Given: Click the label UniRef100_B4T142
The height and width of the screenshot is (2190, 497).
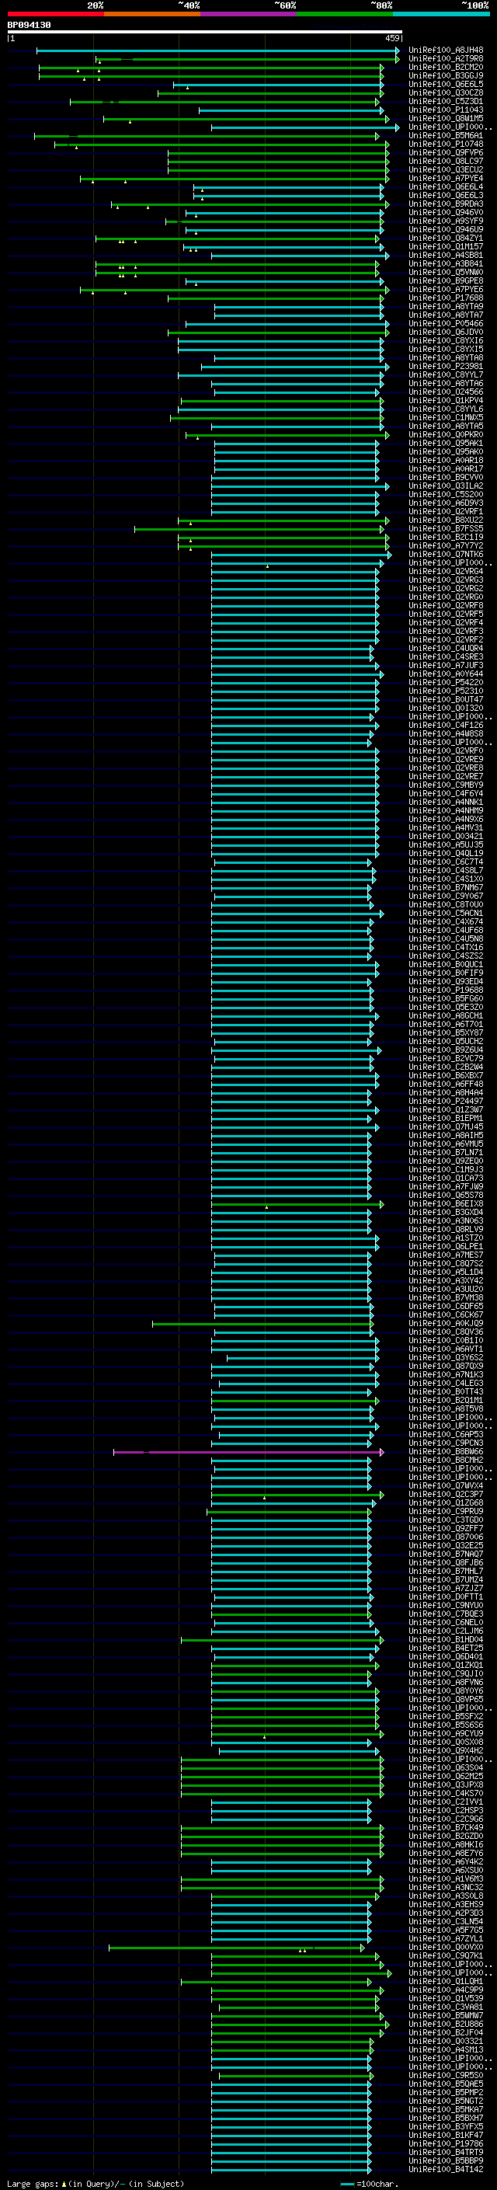Looking at the screenshot, I should coord(446,2170).
